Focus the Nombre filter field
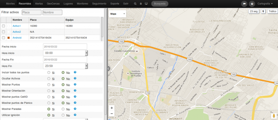This screenshot has height=120, width=278. [x=53, y=12]
